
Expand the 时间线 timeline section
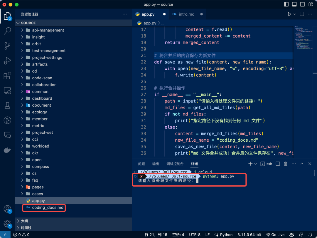click(73, 228)
